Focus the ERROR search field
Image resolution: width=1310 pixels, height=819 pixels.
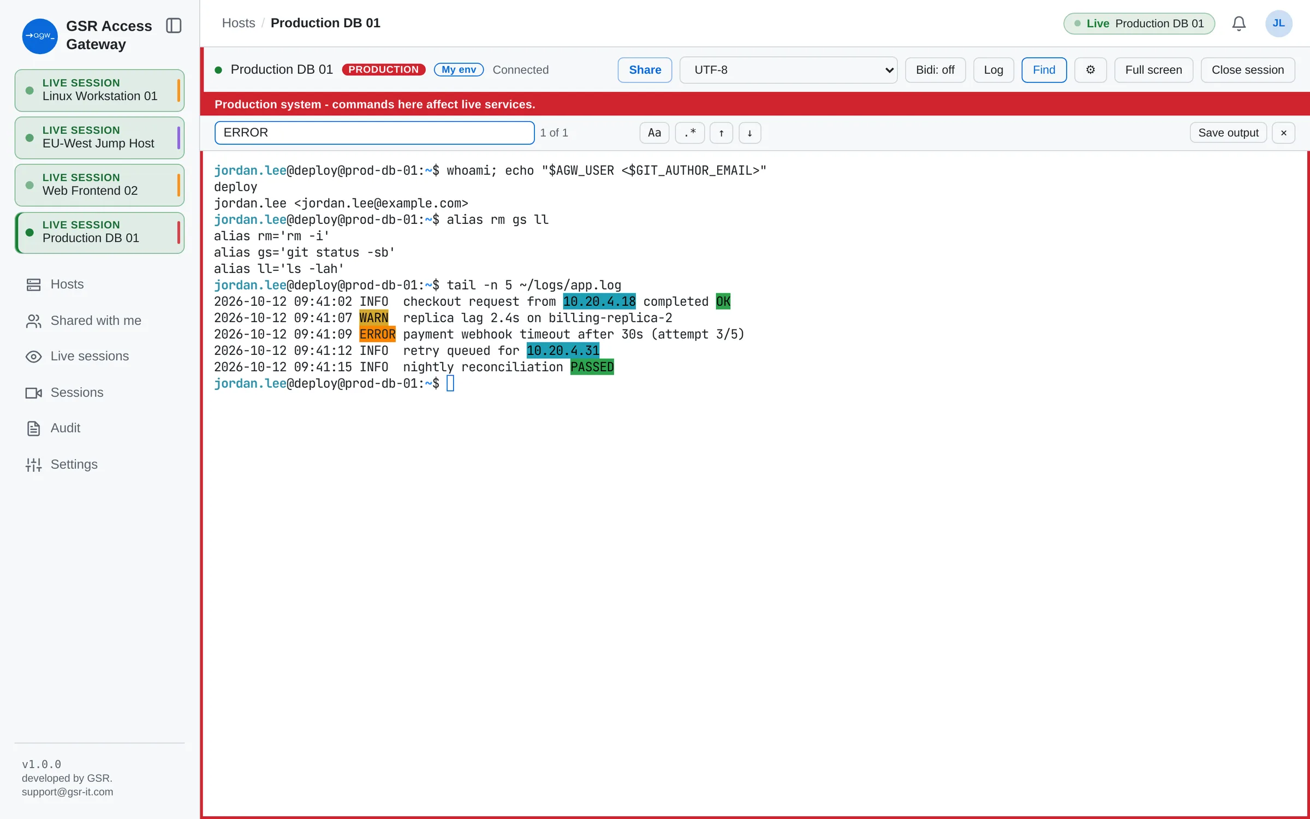pyautogui.click(x=374, y=133)
